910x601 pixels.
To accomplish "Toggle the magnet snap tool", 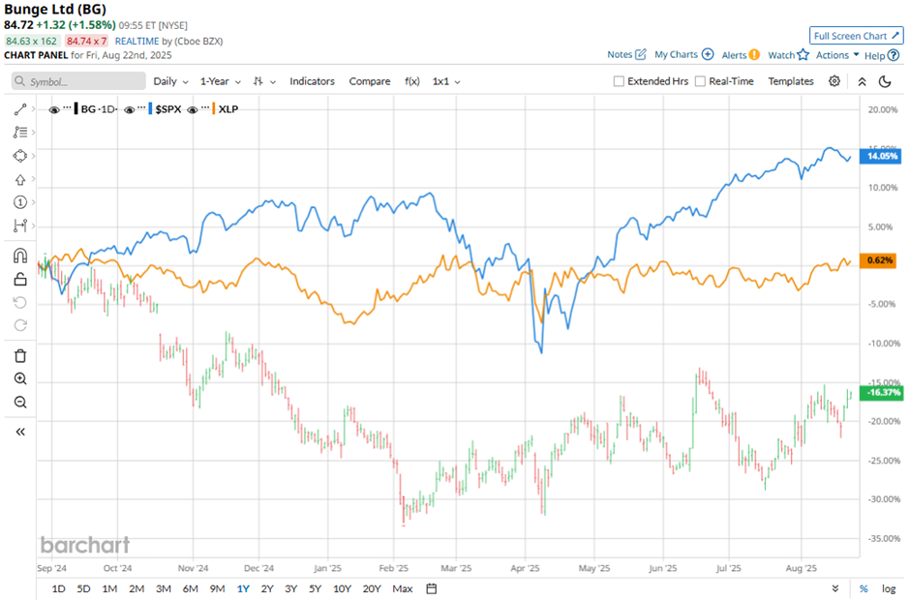I will tap(20, 255).
